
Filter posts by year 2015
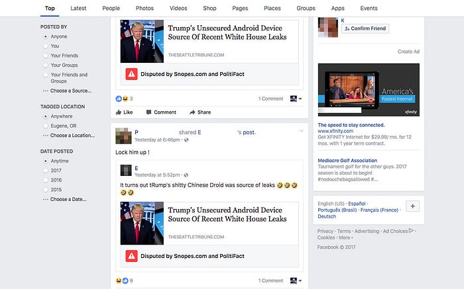46,190
